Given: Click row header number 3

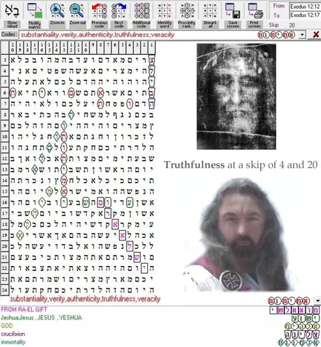Looking at the screenshot, I should [x=5, y=60].
